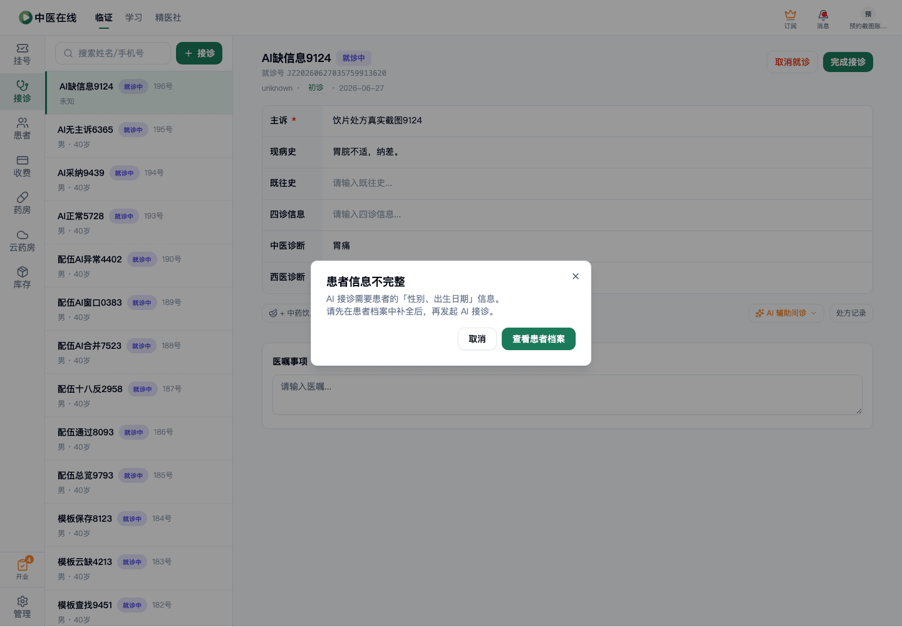Click the 医嘱 textarea
The width and height of the screenshot is (902, 627).
click(568, 395)
